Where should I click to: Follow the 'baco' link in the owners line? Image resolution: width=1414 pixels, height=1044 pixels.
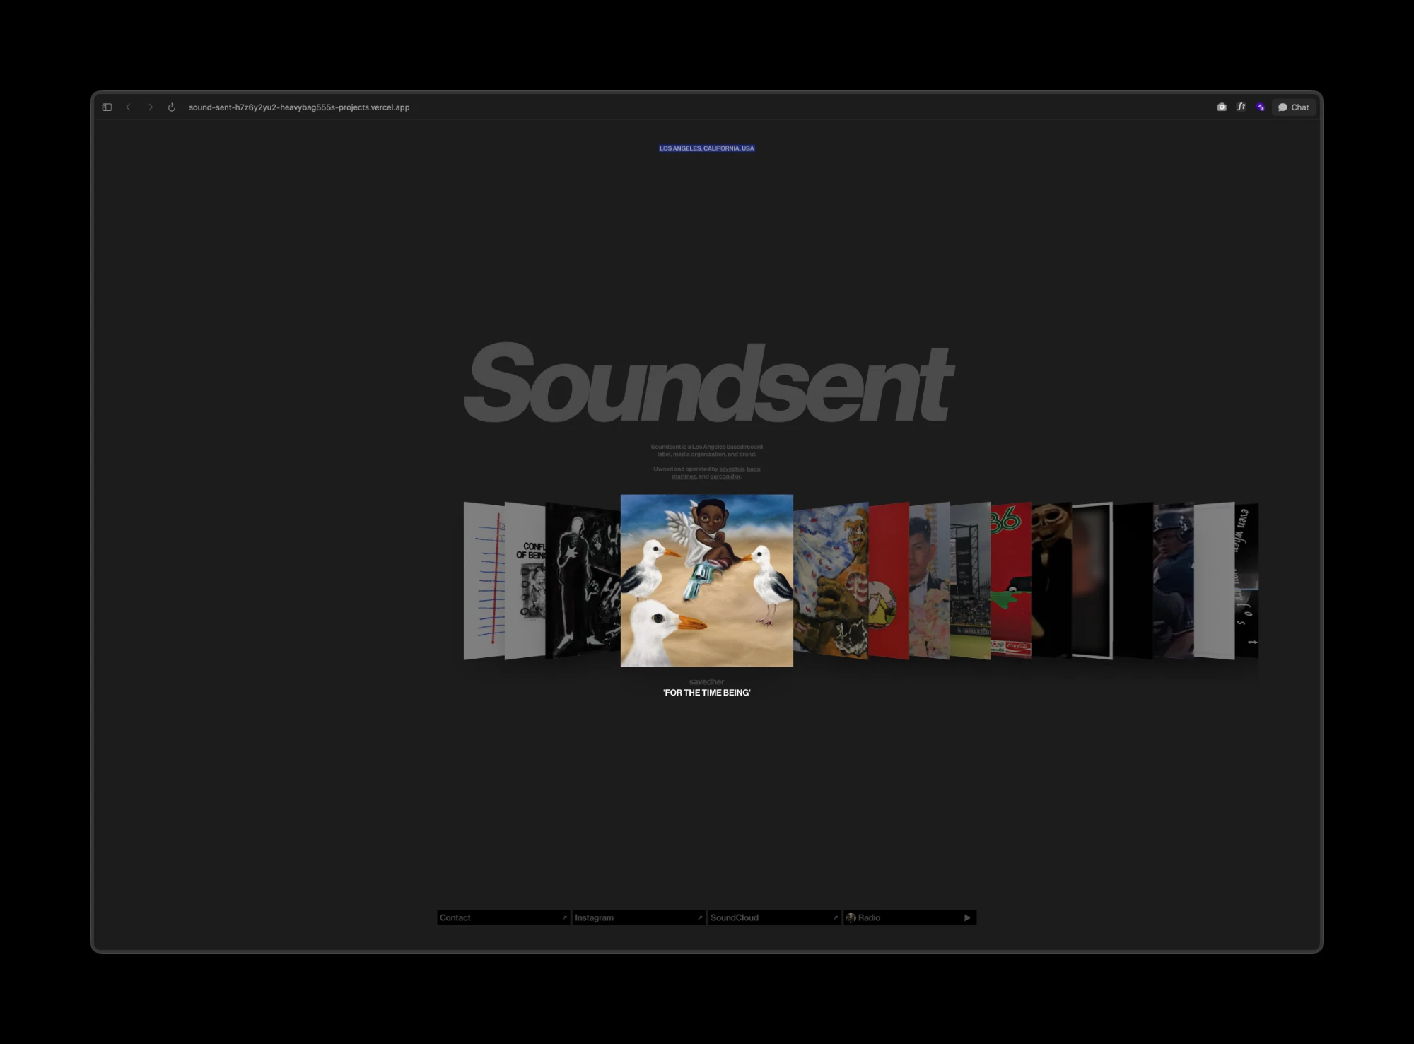pos(754,469)
